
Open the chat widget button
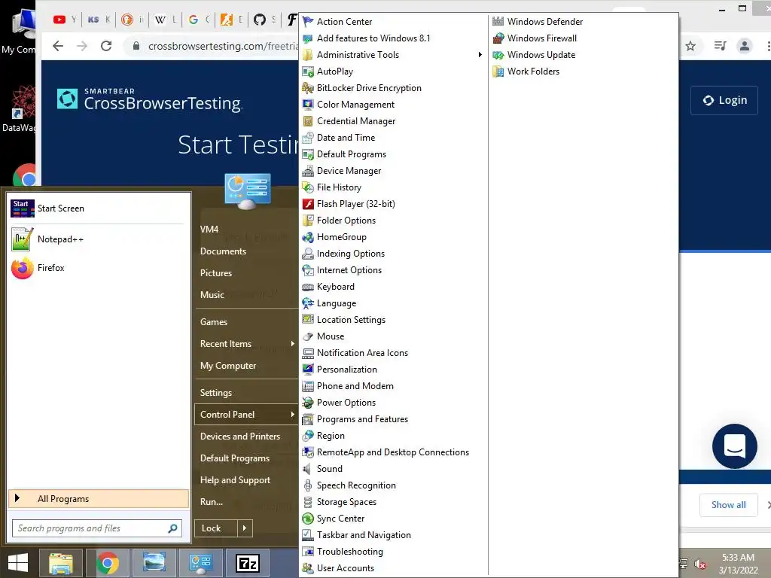735,446
